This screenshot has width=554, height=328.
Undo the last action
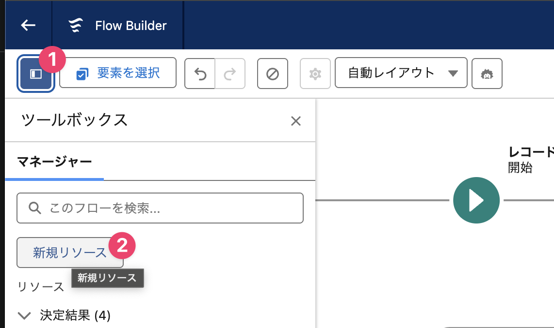[200, 74]
